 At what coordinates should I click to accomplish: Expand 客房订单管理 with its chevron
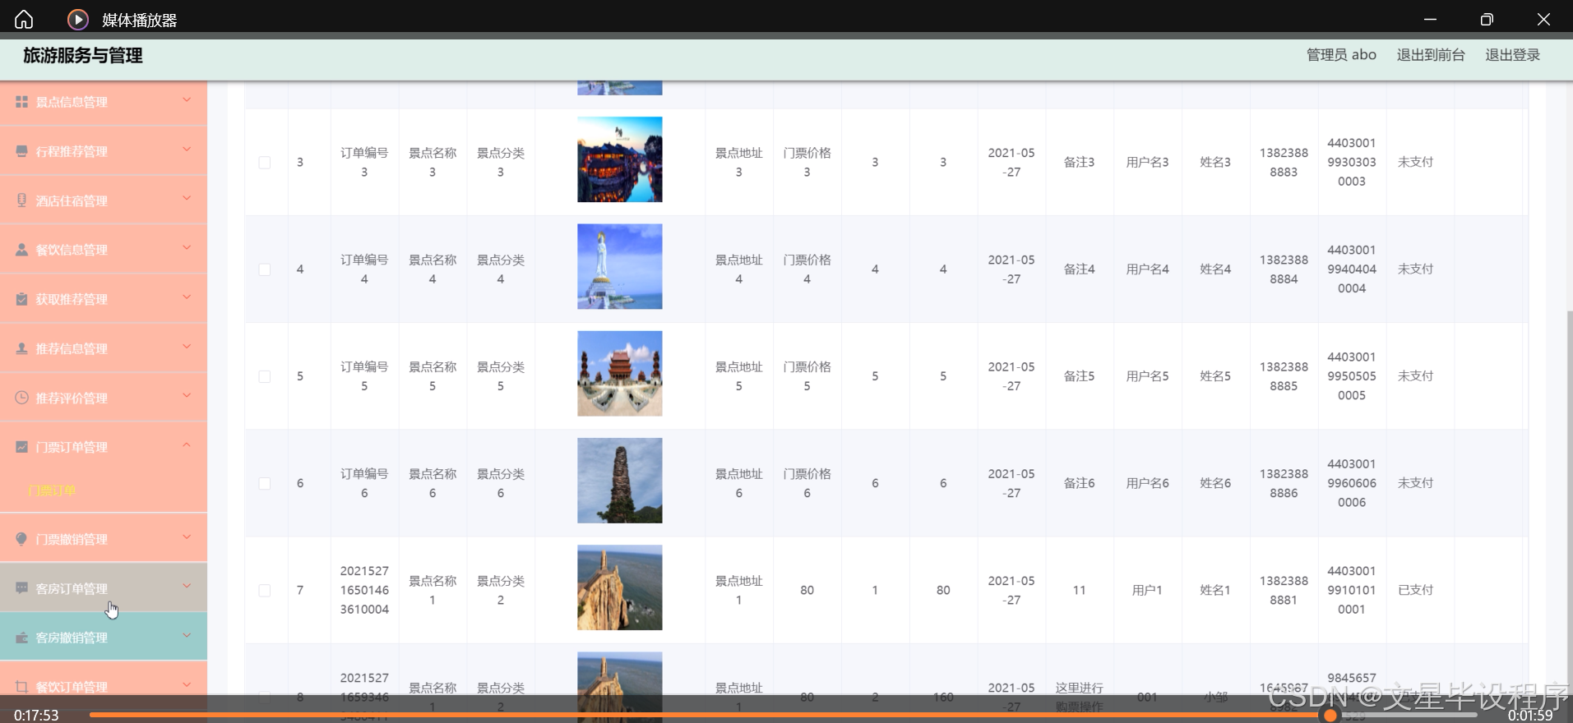pyautogui.click(x=187, y=587)
